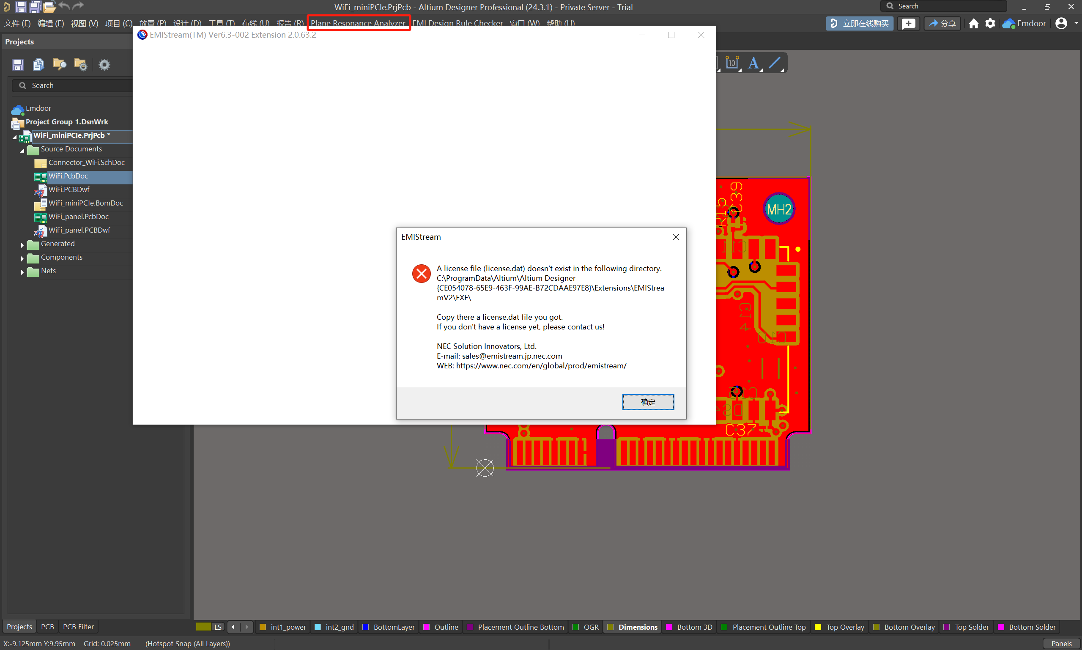Collapse the Source Documents folder

coord(22,150)
